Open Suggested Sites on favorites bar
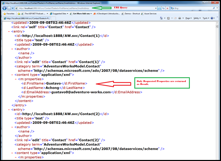The height and width of the screenshot is (161, 221). point(59,14)
